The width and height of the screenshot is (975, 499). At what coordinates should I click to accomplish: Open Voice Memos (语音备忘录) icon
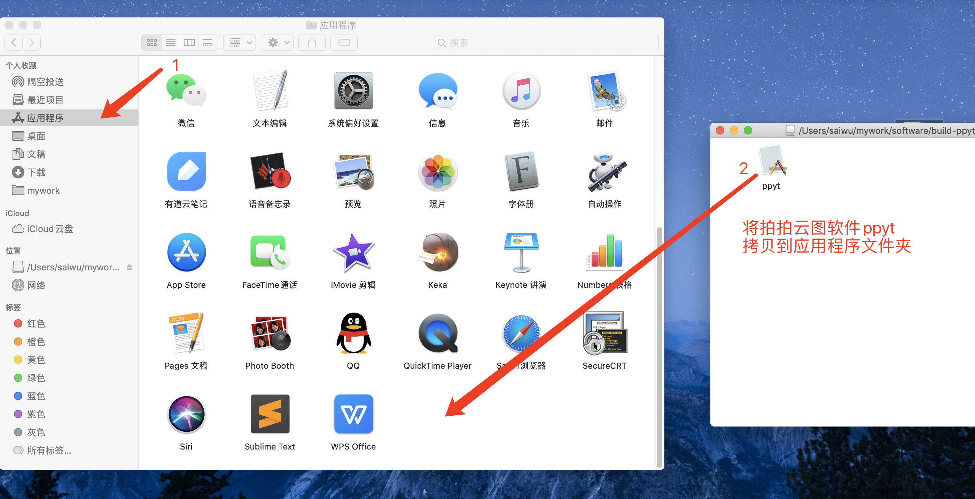270,171
